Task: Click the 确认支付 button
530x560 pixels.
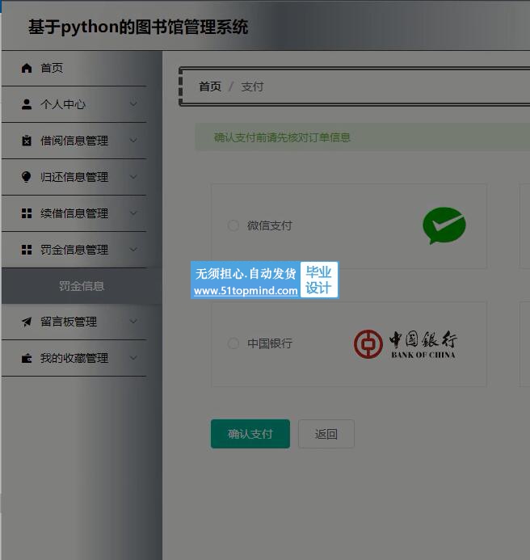Action: click(x=250, y=434)
